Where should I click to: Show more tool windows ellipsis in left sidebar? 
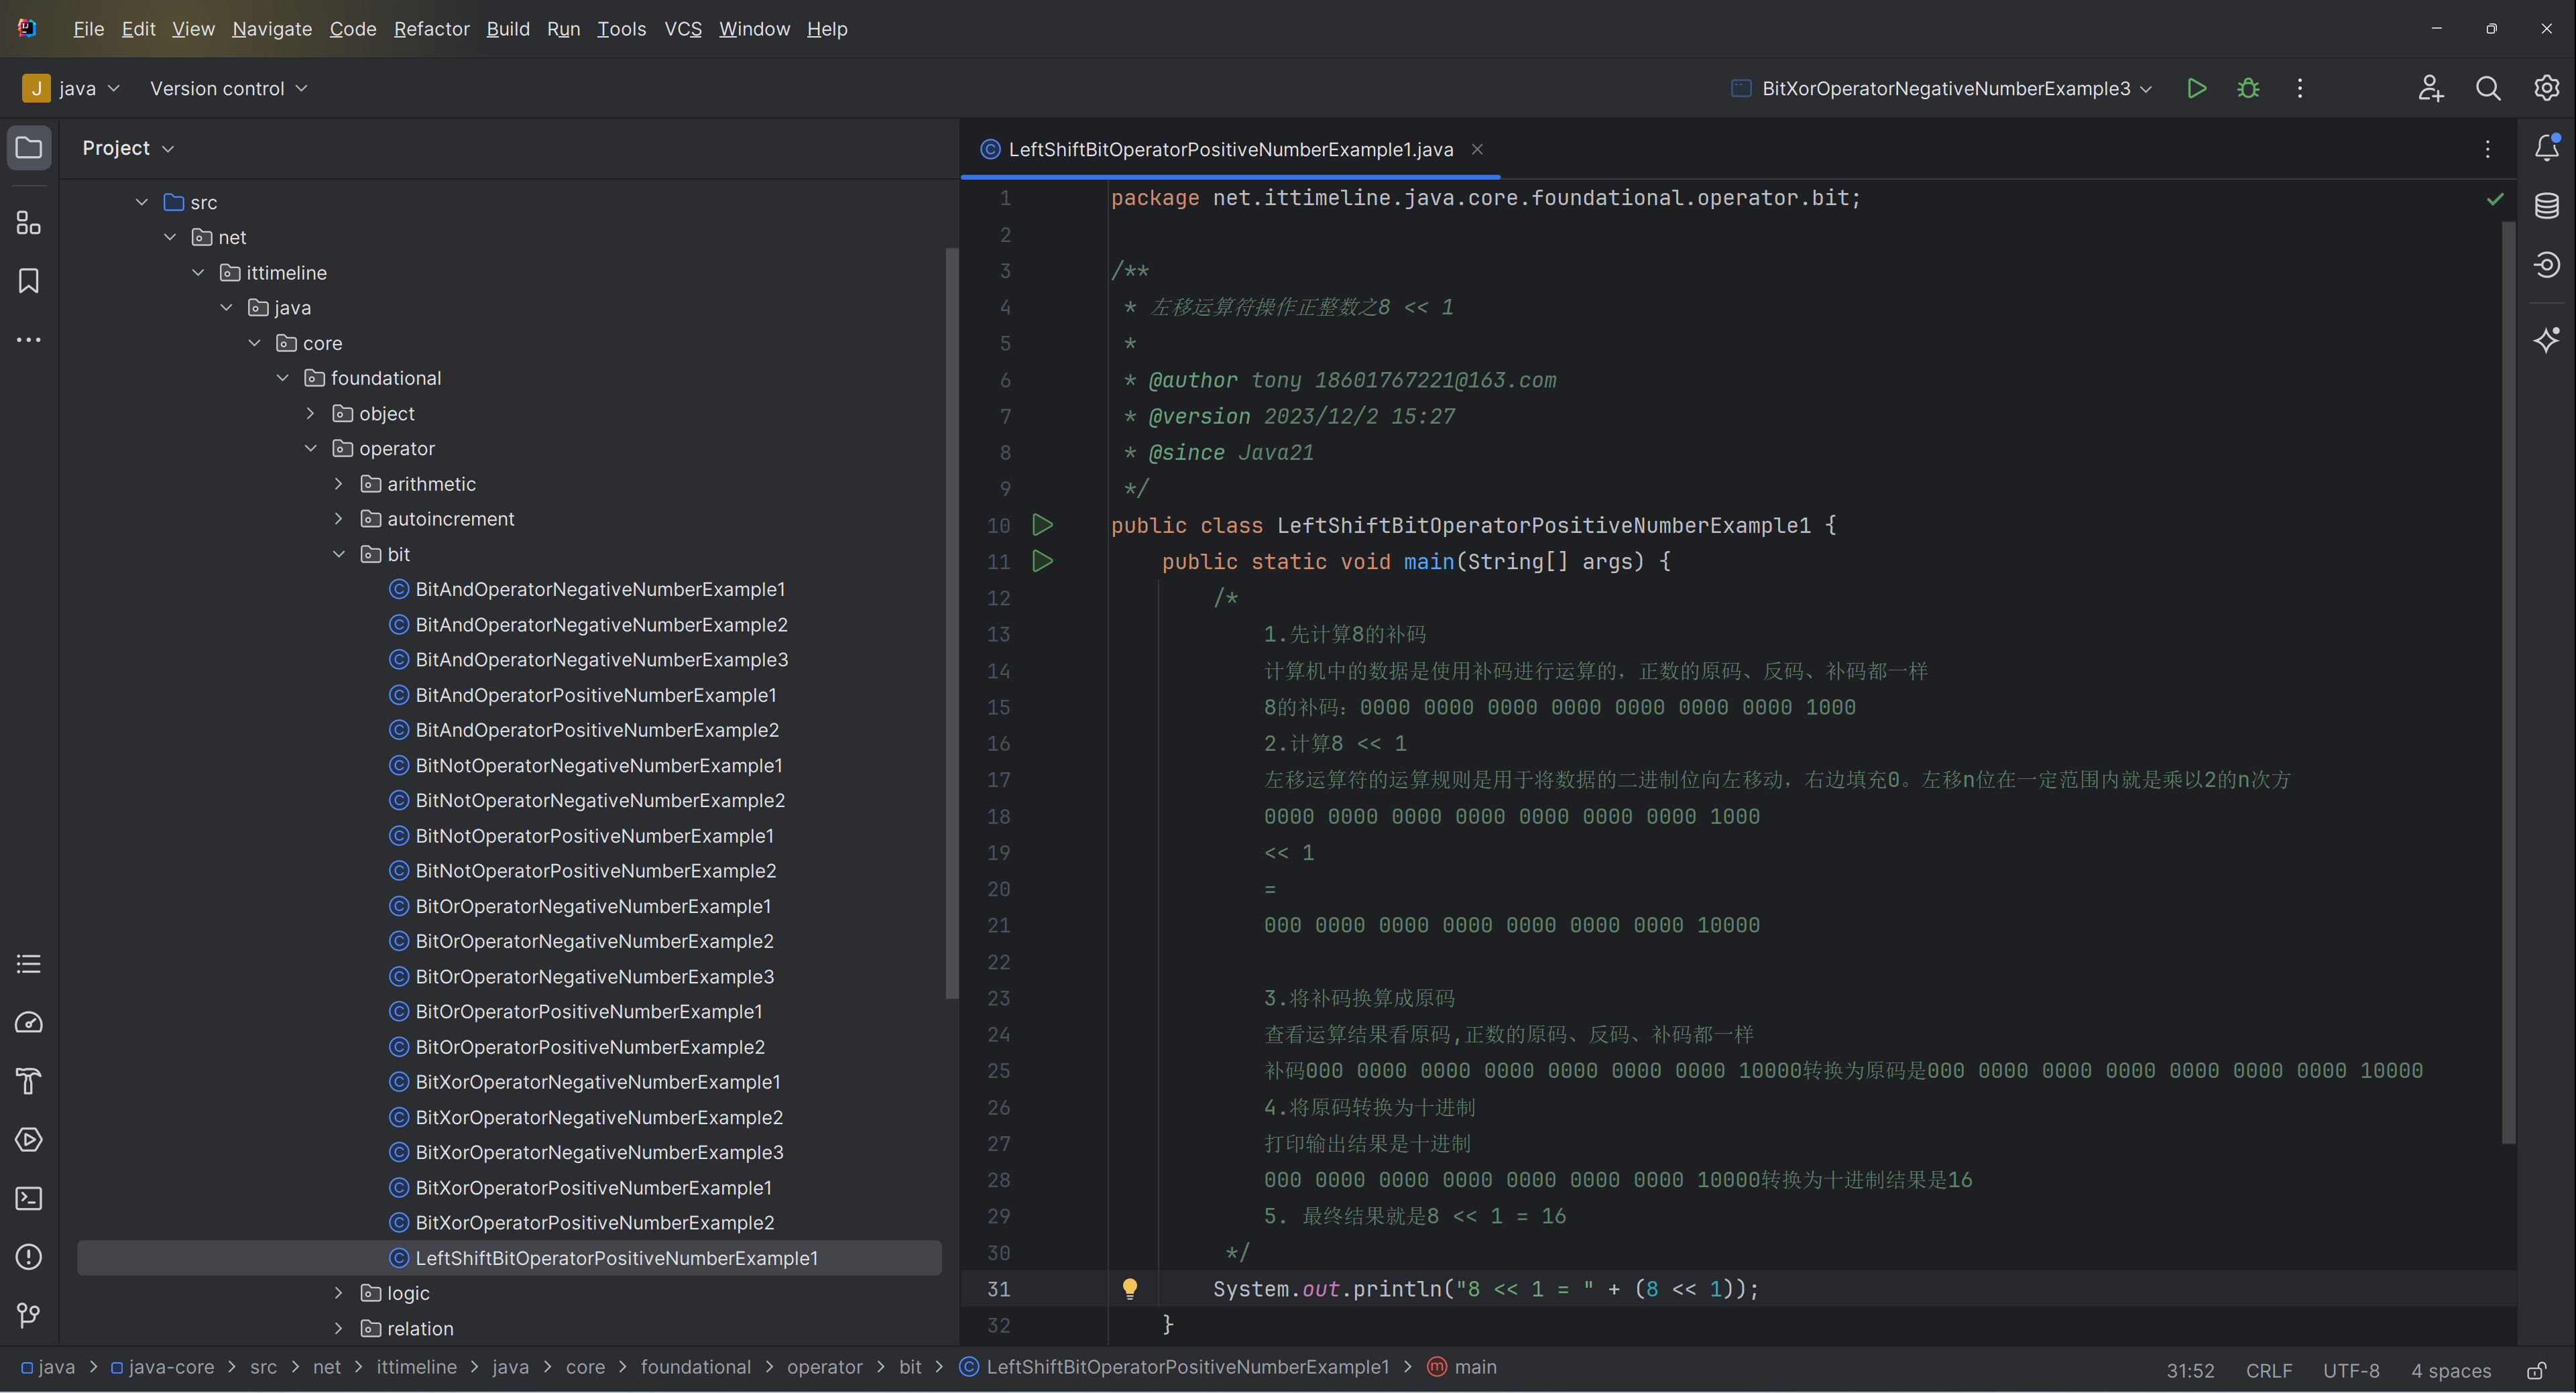pyautogui.click(x=29, y=340)
